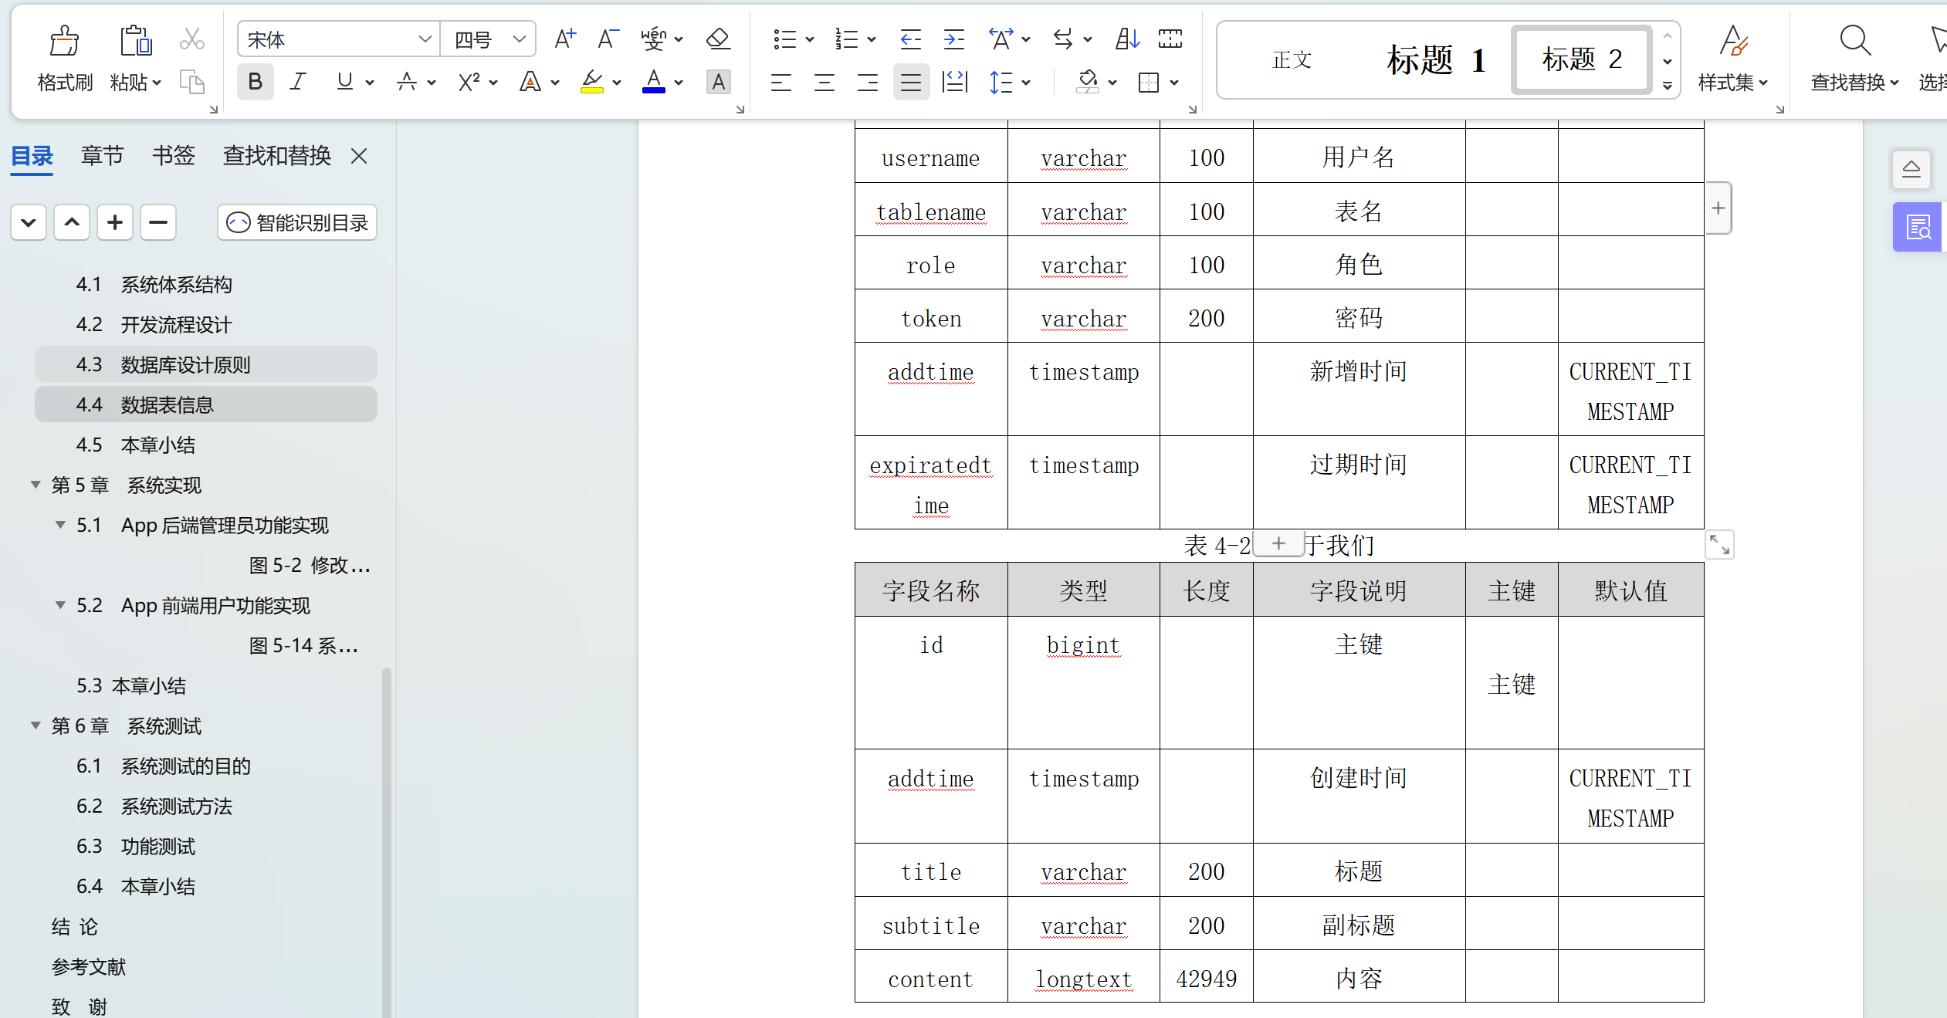Apply the 标题 1 style
The height and width of the screenshot is (1018, 1947).
point(1436,59)
